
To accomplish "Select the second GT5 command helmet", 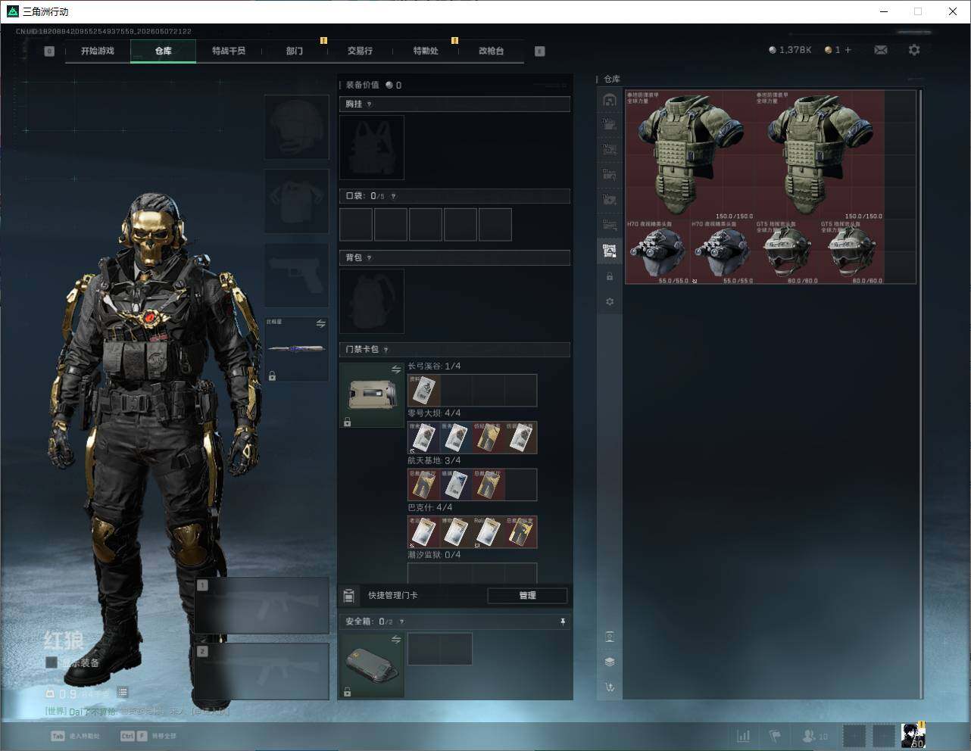I will [x=852, y=252].
